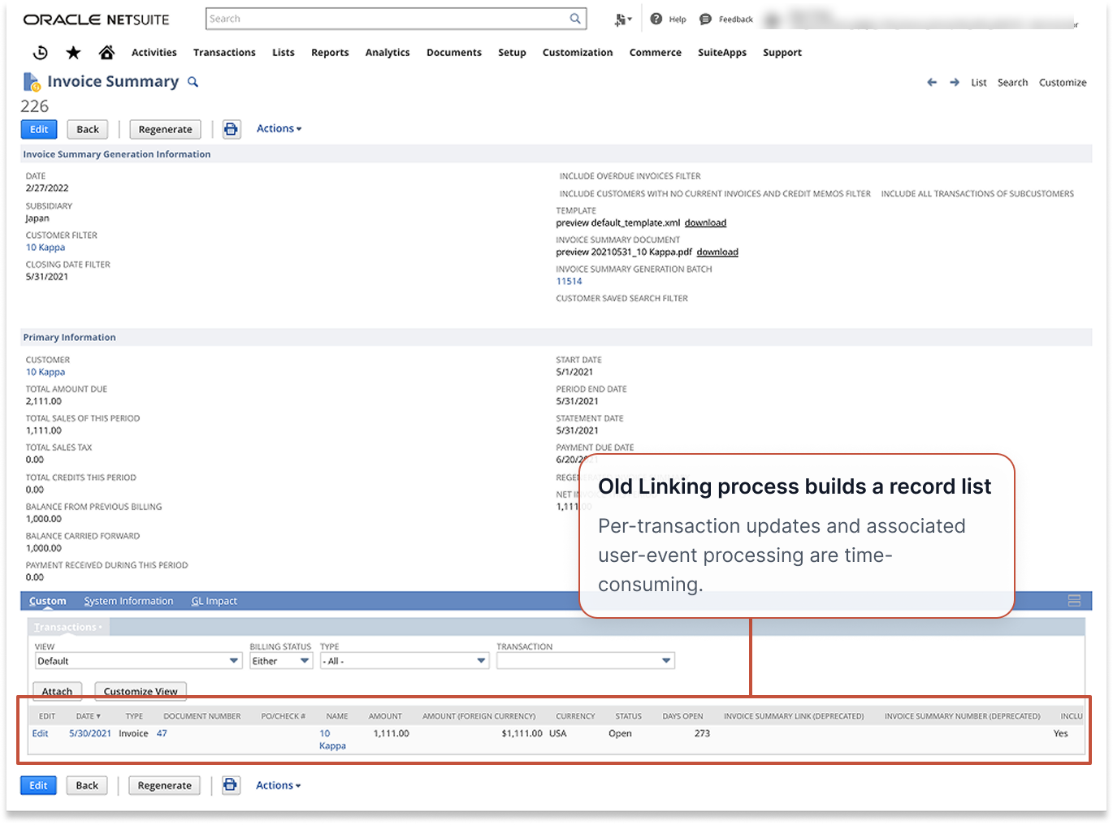This screenshot has height=825, width=1113.
Task: Click the Customize View button
Action: tap(141, 691)
